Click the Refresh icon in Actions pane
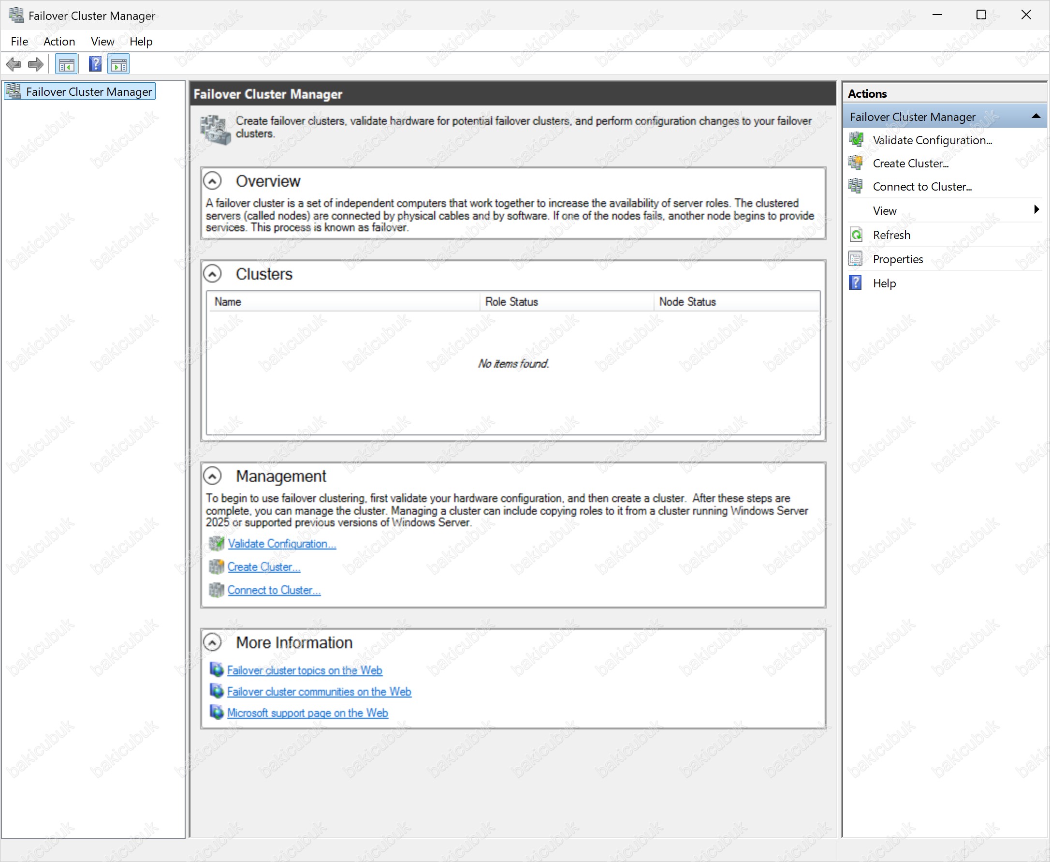Image resolution: width=1050 pixels, height=862 pixels. coord(856,235)
